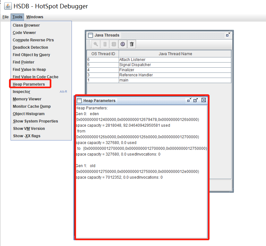
Task: Select the Find Pointer menu item
Action: (41, 62)
